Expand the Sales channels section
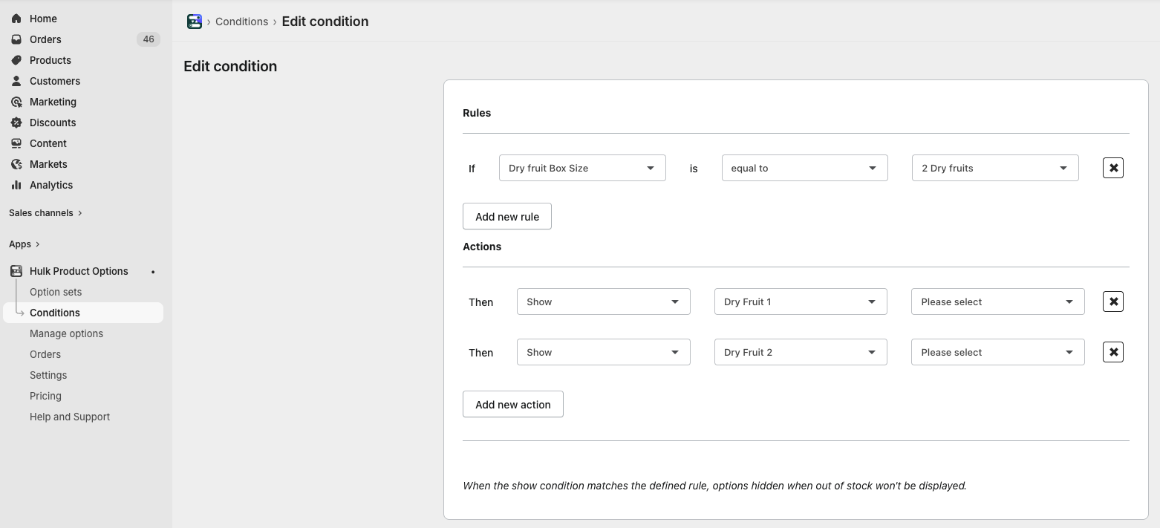This screenshot has height=528, width=1160. (45, 213)
